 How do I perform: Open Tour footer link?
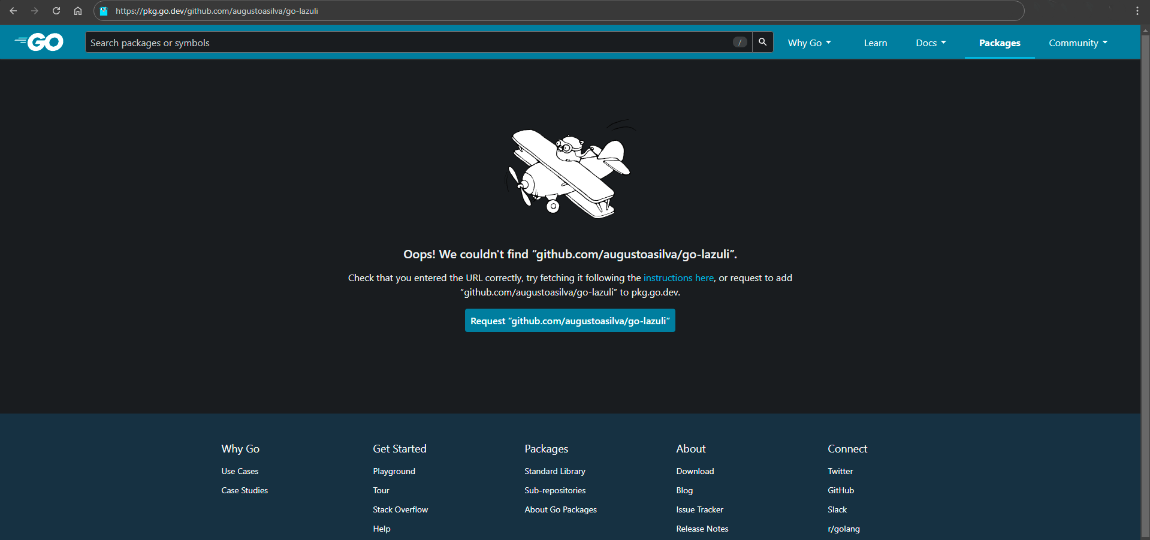(381, 490)
